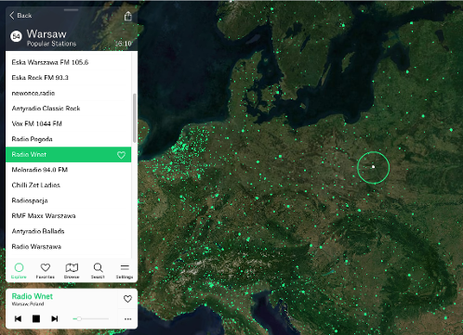
Task: Open the three-dots more options menu
Action: 128,319
